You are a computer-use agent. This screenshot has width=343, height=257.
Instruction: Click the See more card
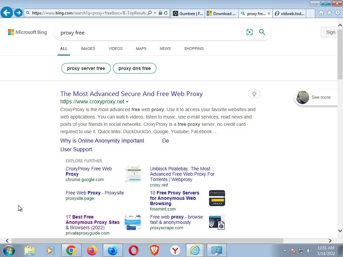pos(316,97)
